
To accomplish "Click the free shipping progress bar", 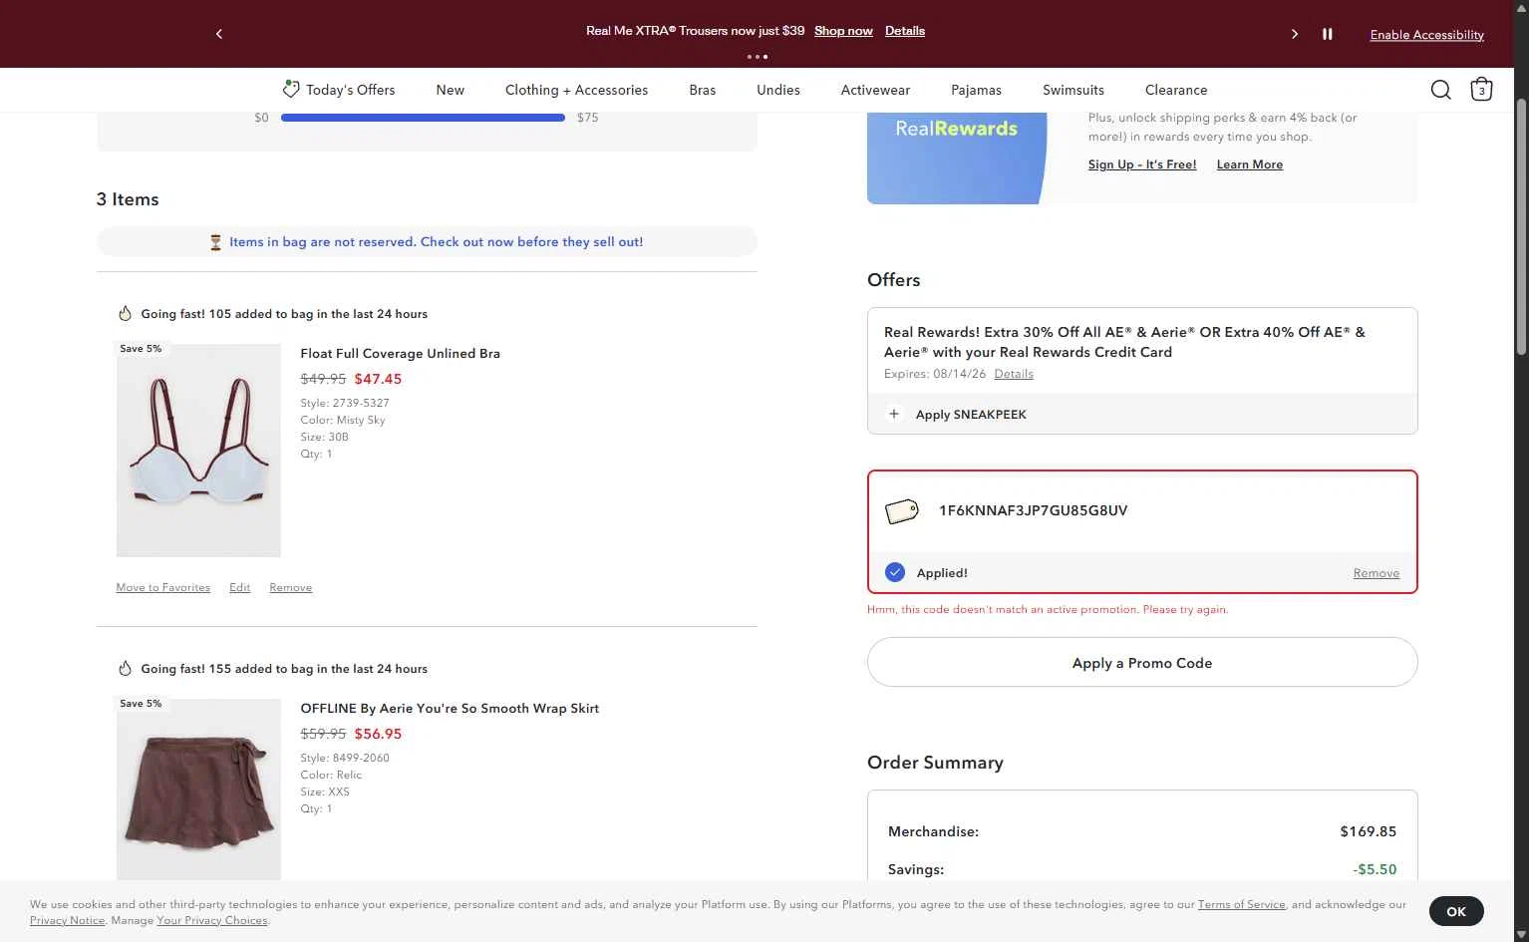I will 423,118.
